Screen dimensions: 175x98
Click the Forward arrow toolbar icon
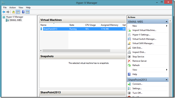point(8,12)
